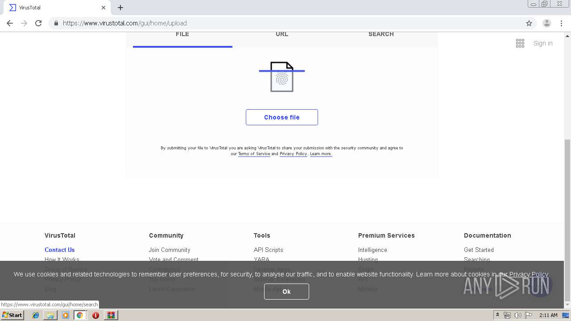
Task: Click the scrollbar up arrow
Action: pyautogui.click(x=567, y=35)
